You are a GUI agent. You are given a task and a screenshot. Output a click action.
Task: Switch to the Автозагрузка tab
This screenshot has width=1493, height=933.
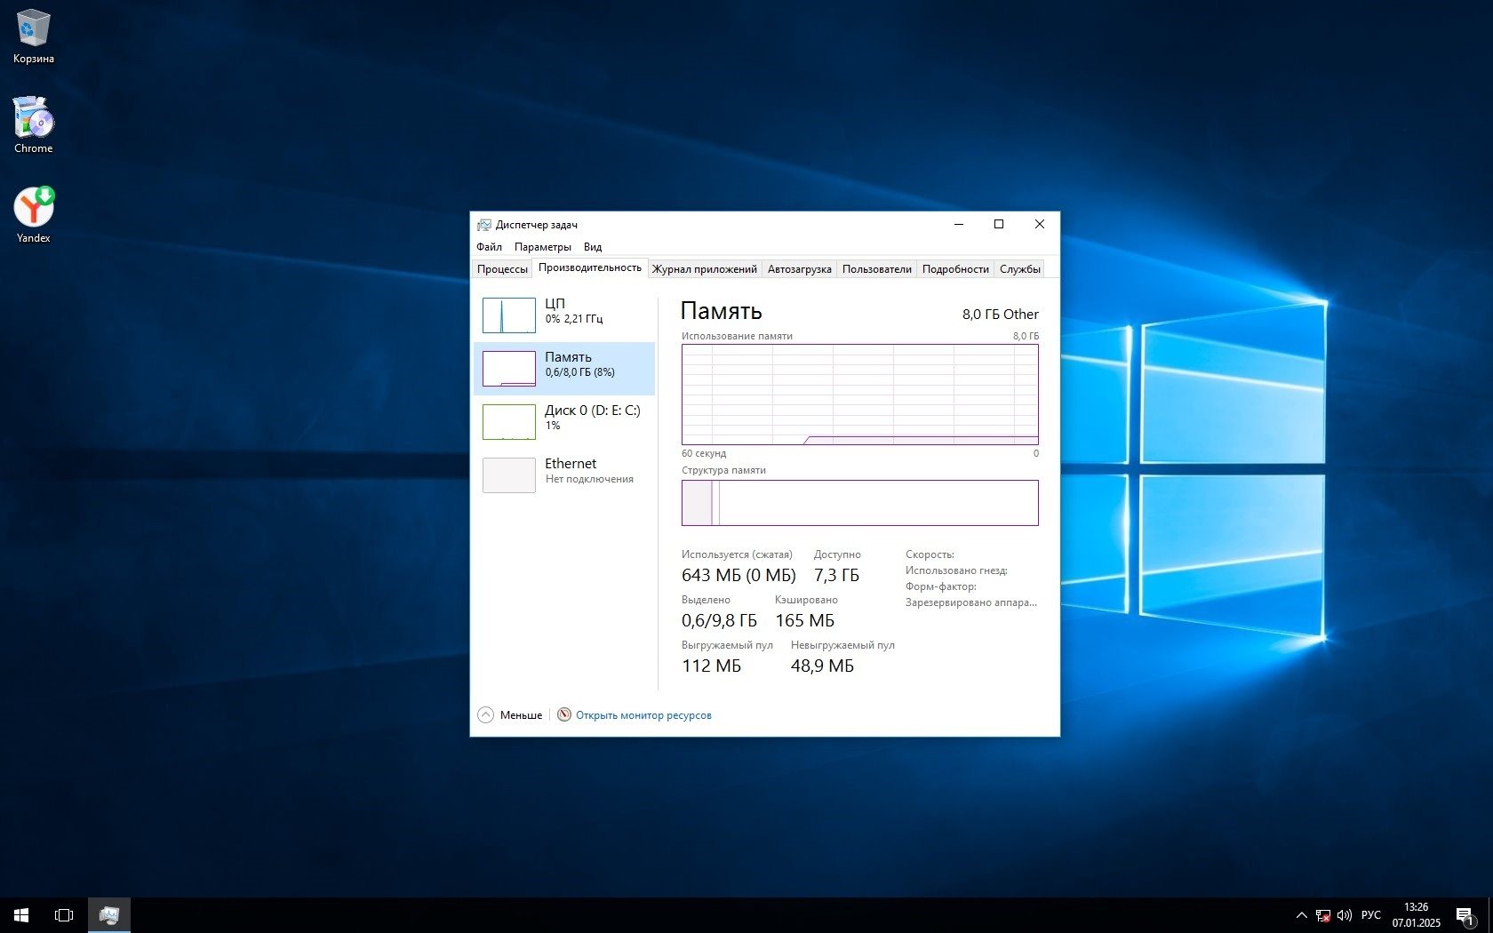[799, 269]
